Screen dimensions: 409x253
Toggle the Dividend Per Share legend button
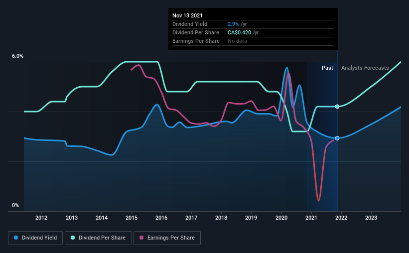tap(98, 238)
